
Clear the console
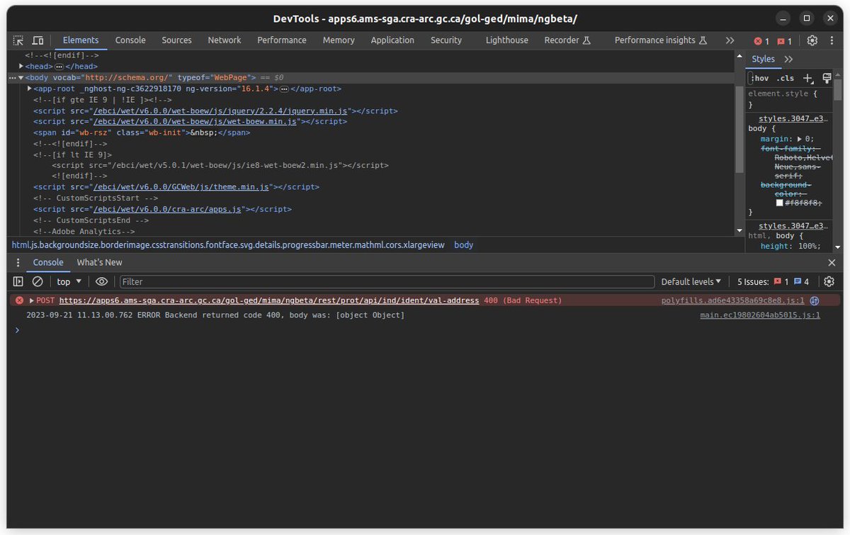(x=38, y=281)
